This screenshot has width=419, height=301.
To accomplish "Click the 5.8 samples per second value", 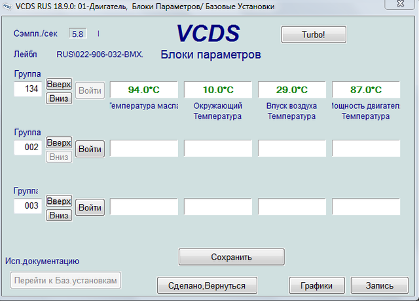I will [78, 34].
